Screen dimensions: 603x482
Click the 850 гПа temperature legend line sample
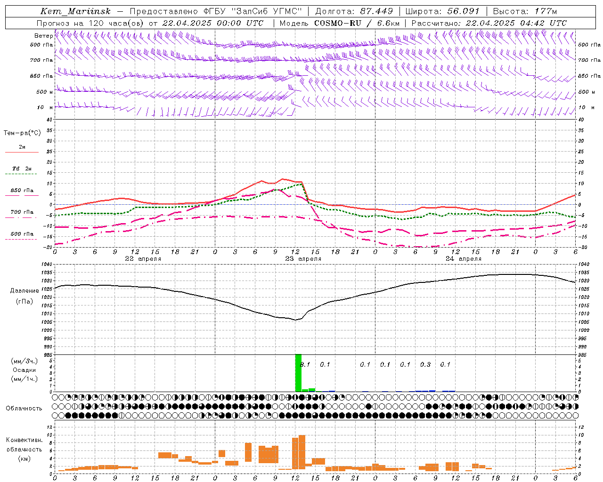point(22,195)
